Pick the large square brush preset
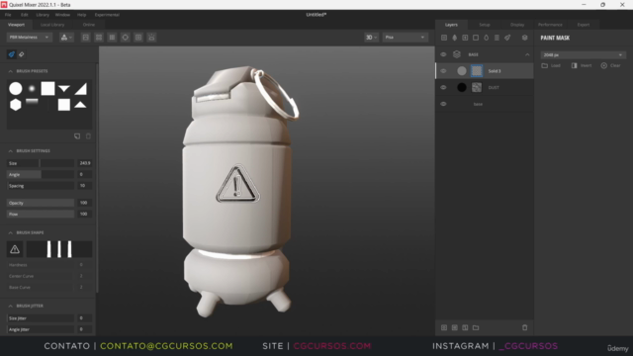 [x=47, y=88]
